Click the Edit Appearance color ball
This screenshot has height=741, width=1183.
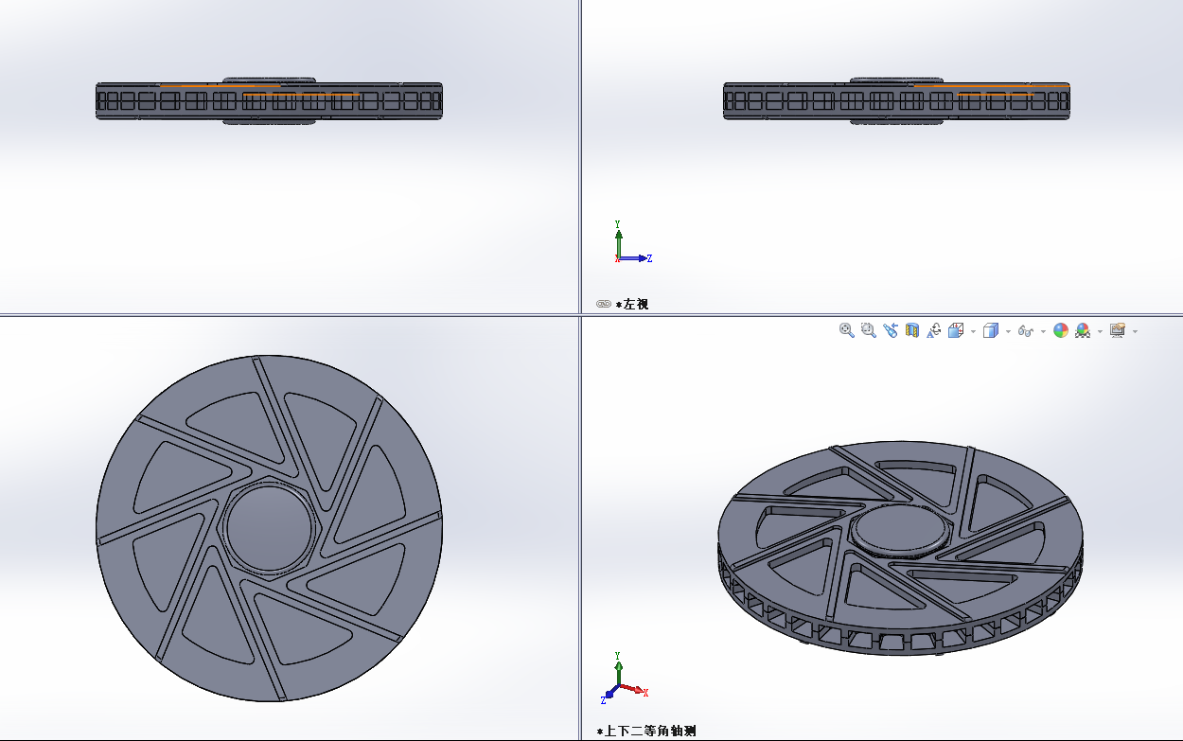[x=1061, y=330]
